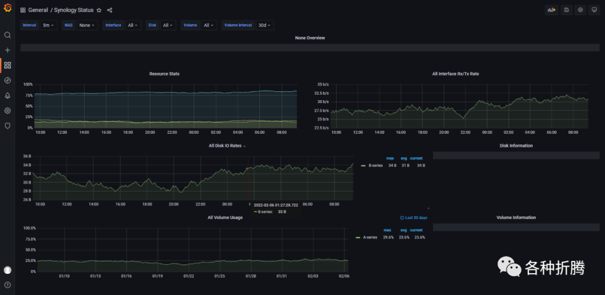The width and height of the screenshot is (605, 295).
Task: Open dashboard settings gear in top bar
Action: coord(580,10)
